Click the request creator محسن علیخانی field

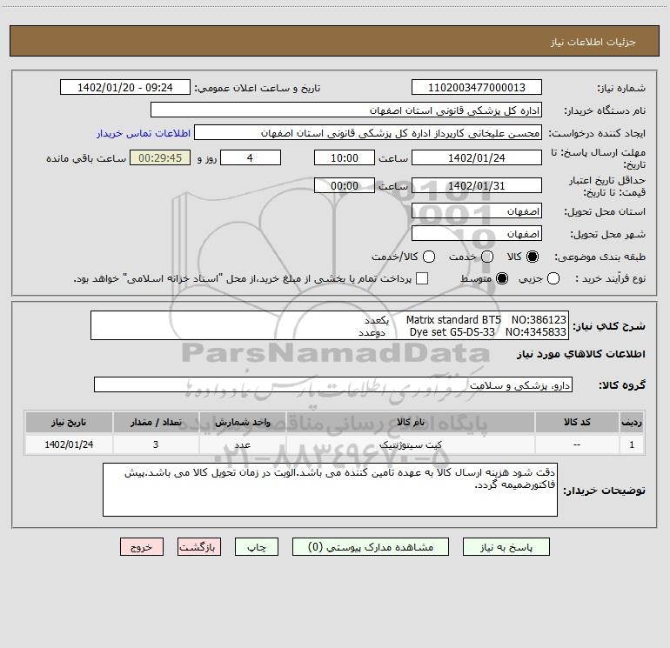pos(368,132)
